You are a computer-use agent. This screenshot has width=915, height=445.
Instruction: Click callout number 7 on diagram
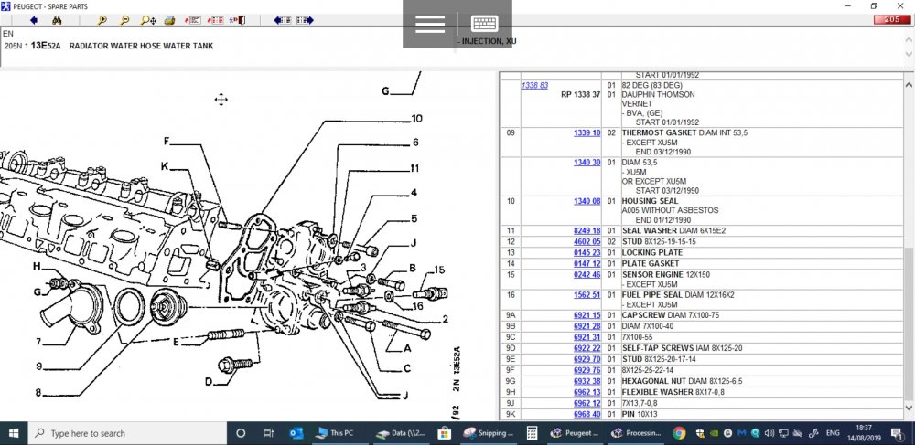tap(38, 342)
